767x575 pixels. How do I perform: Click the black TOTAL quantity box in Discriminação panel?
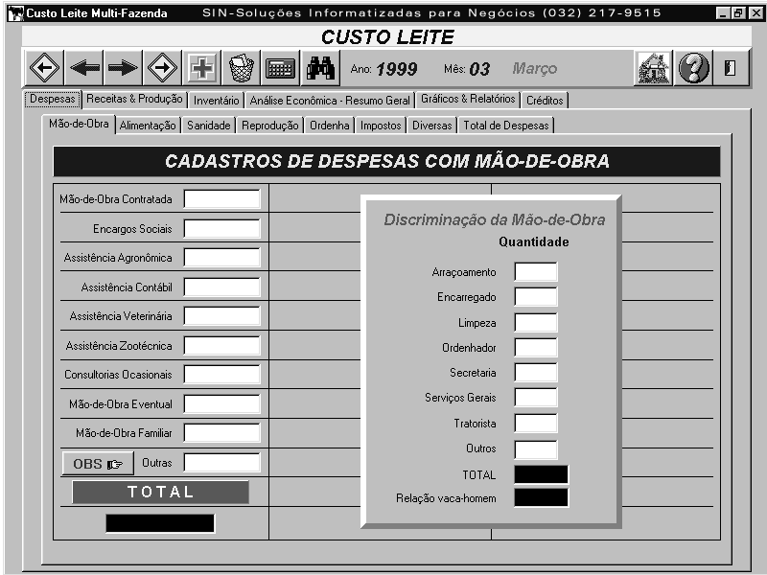point(542,474)
